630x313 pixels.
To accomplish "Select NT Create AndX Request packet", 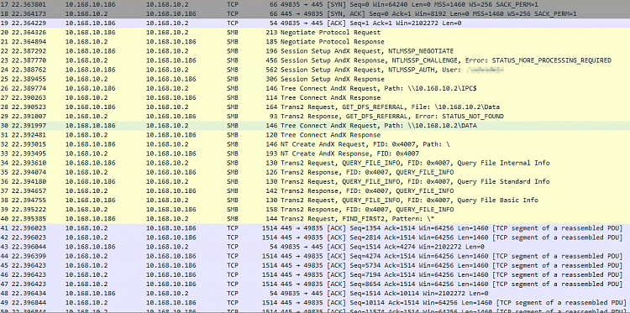I will point(315,144).
